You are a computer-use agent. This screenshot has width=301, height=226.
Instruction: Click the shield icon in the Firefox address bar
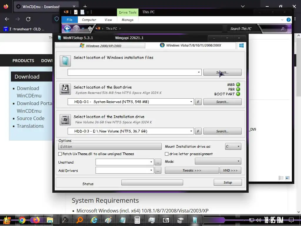(x=56, y=19)
